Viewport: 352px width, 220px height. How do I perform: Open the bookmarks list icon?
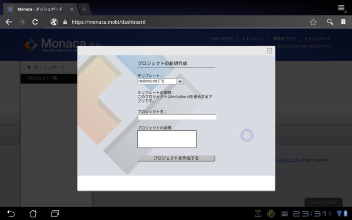[343, 22]
